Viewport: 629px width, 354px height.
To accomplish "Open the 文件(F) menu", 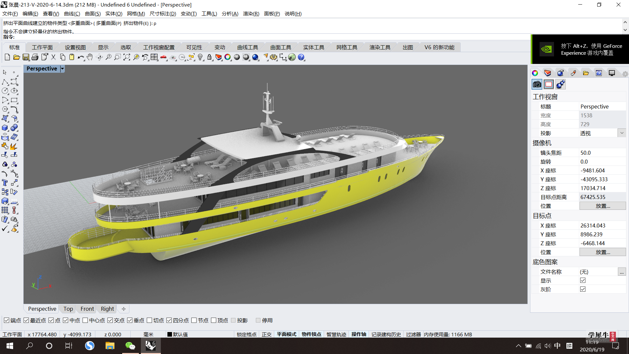I will pyautogui.click(x=10, y=14).
